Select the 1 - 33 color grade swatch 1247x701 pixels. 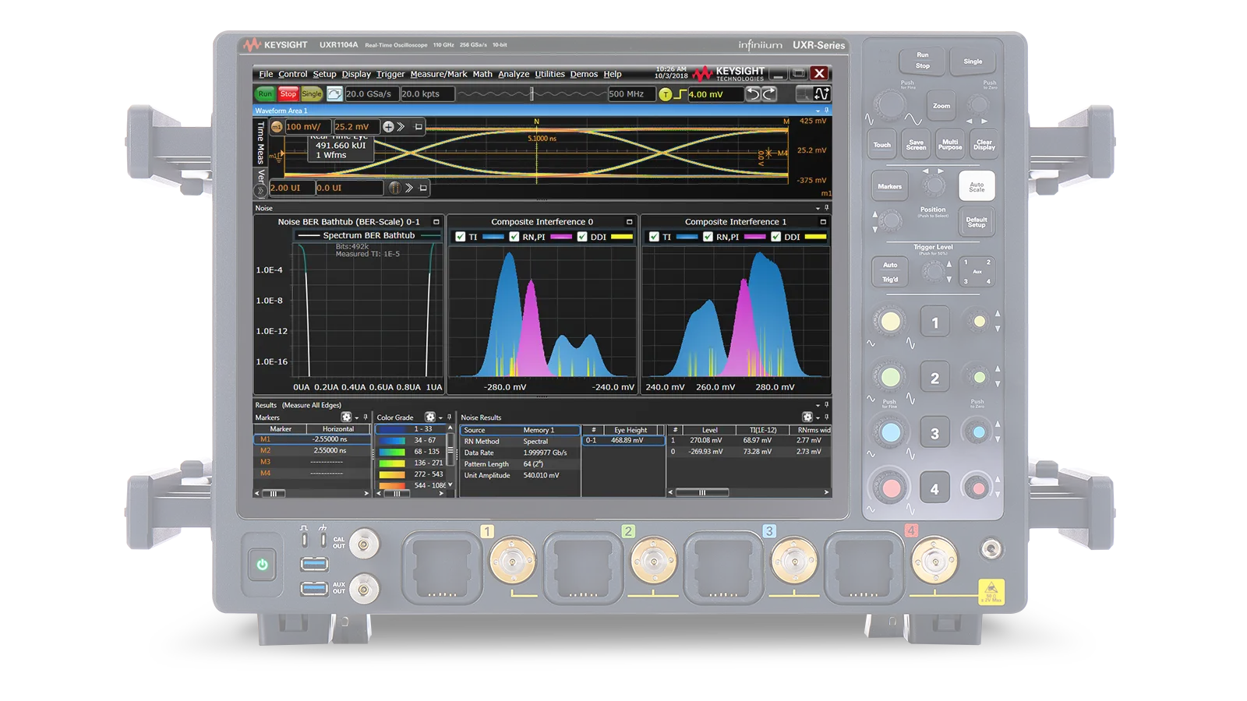(391, 429)
